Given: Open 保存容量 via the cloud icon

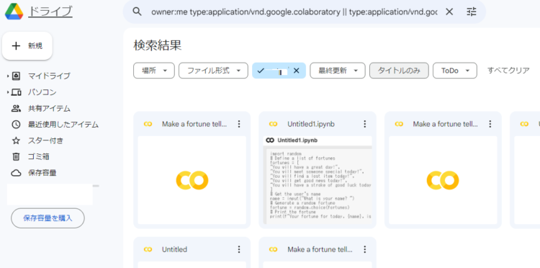Looking at the screenshot, I should (16, 173).
